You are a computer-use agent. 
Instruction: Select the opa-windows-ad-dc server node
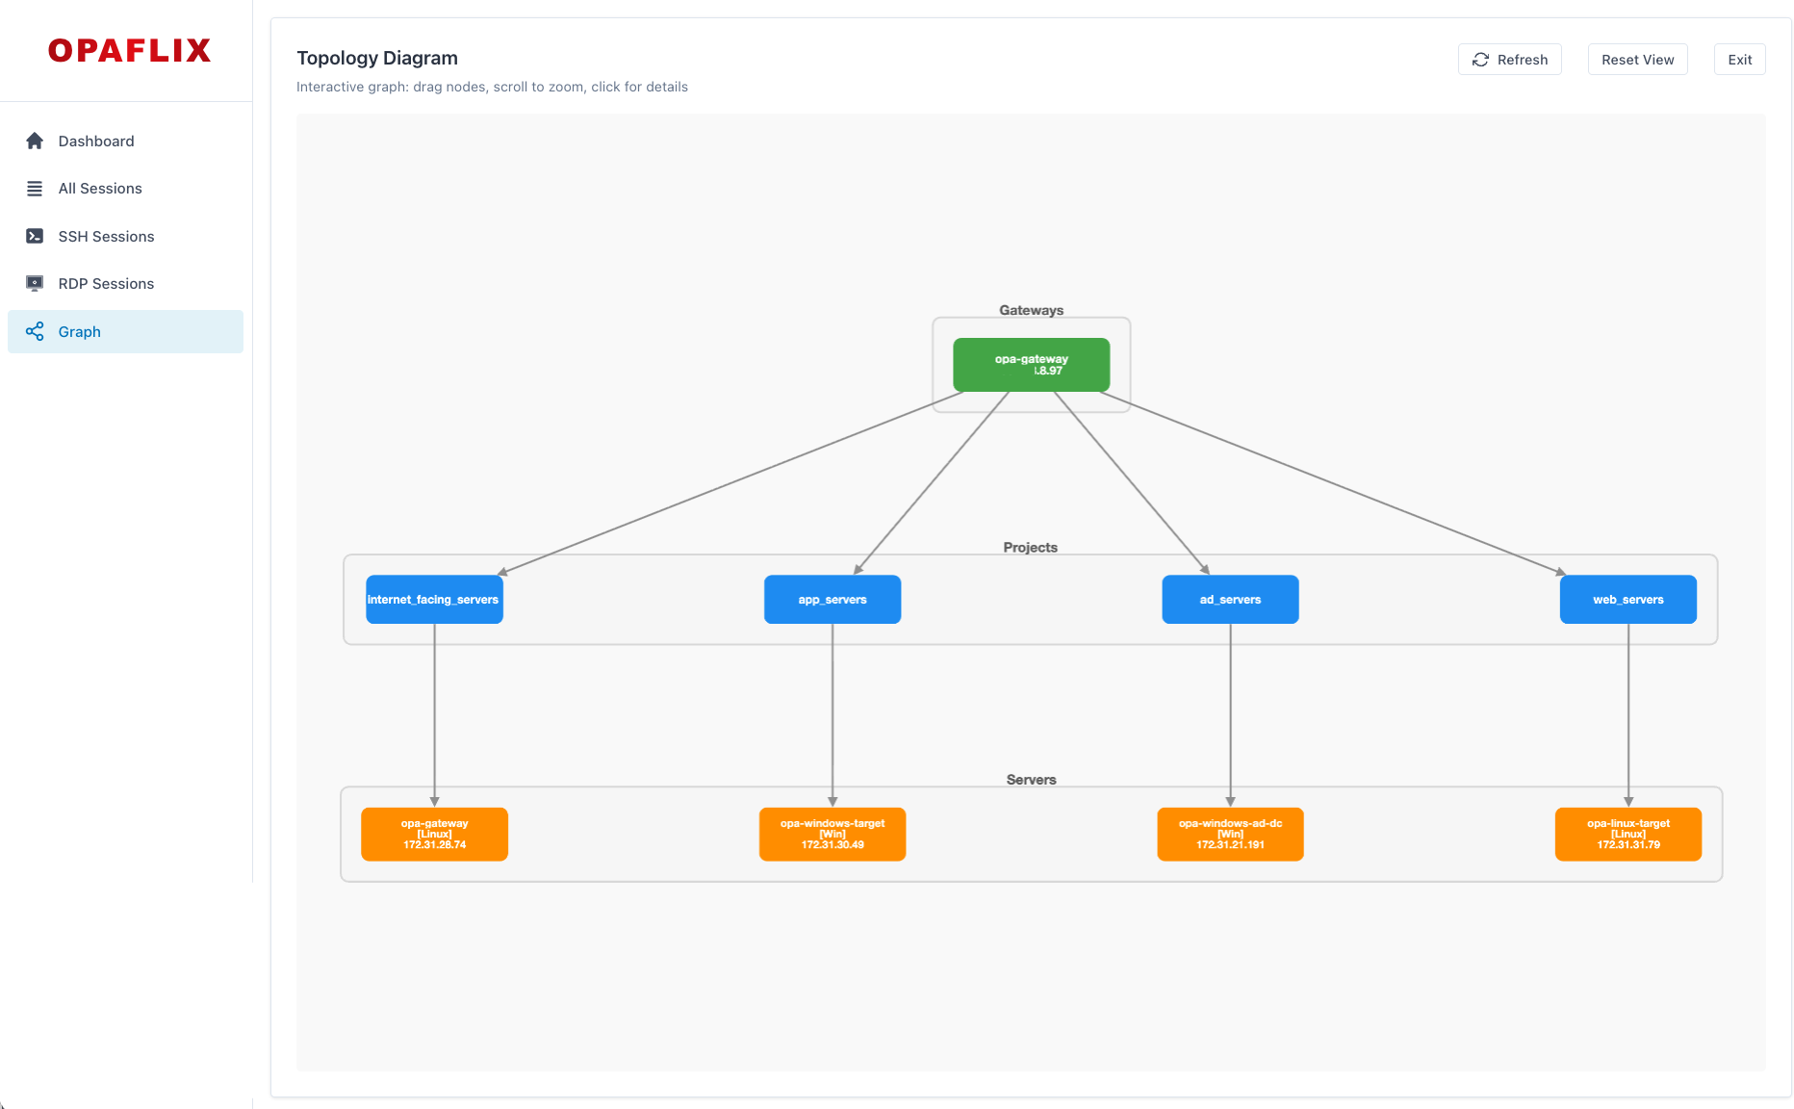tap(1230, 834)
